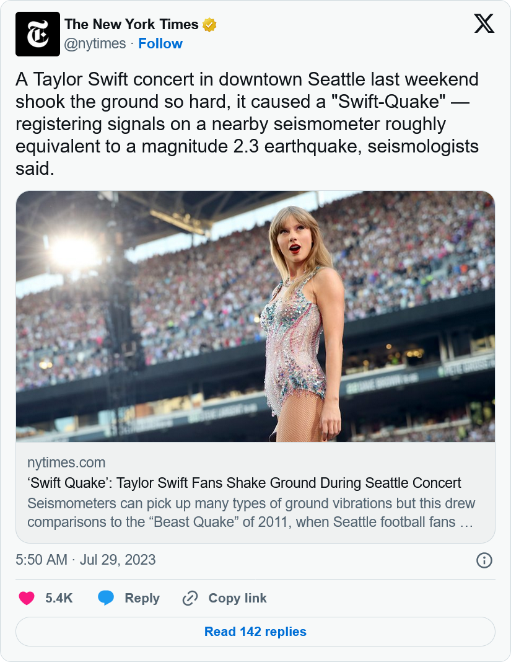This screenshot has height=662, width=511.
Task: Click the @nytimes handle
Action: point(95,43)
